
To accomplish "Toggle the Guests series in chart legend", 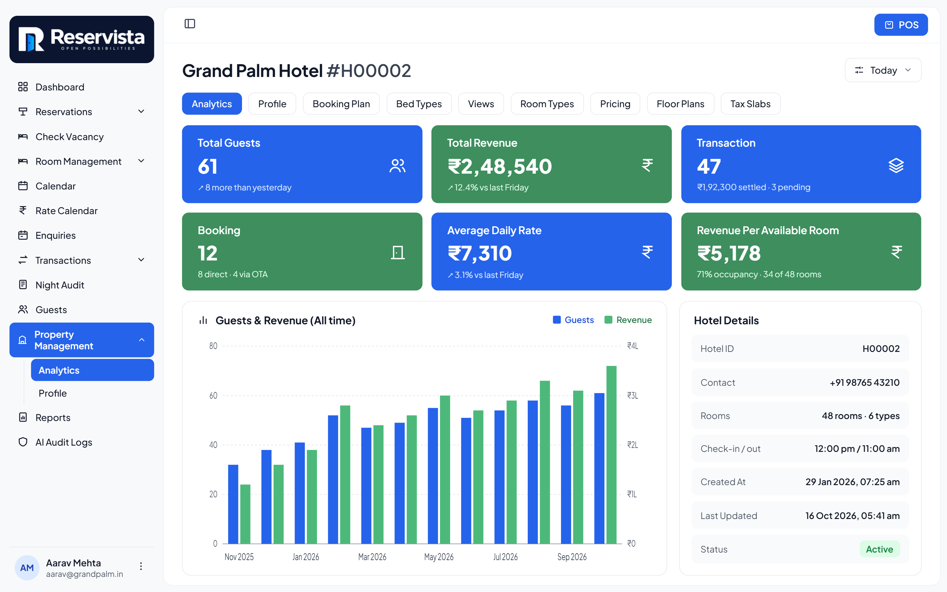I will (x=573, y=320).
